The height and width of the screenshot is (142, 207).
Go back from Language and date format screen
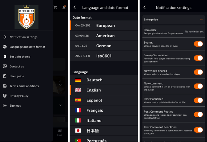tap(75, 7)
